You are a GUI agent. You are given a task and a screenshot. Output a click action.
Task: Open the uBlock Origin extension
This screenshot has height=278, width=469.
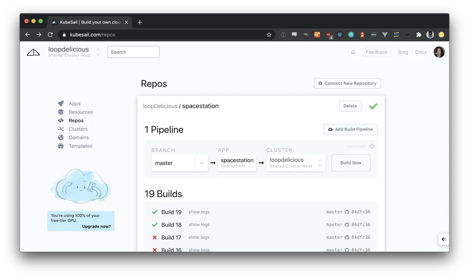[329, 35]
